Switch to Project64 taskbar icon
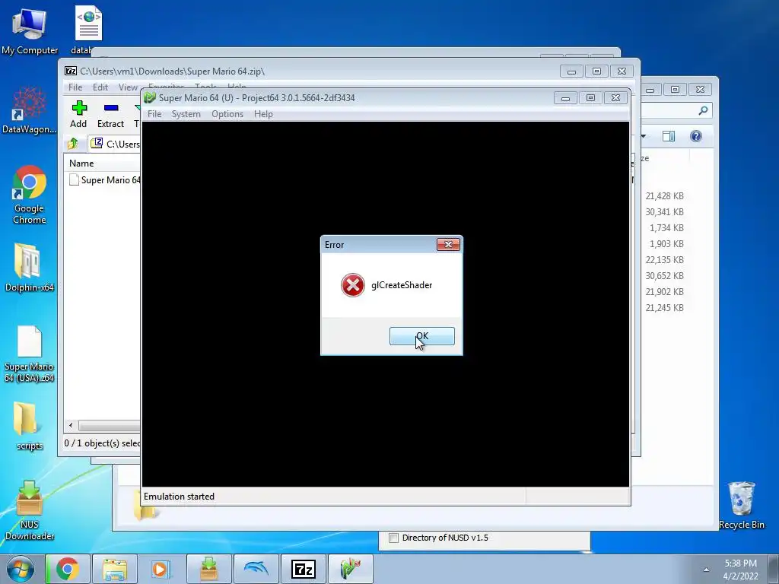The width and height of the screenshot is (779, 584). click(x=350, y=569)
